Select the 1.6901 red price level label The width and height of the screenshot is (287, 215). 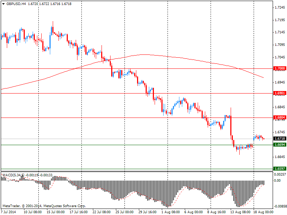tap(280, 93)
